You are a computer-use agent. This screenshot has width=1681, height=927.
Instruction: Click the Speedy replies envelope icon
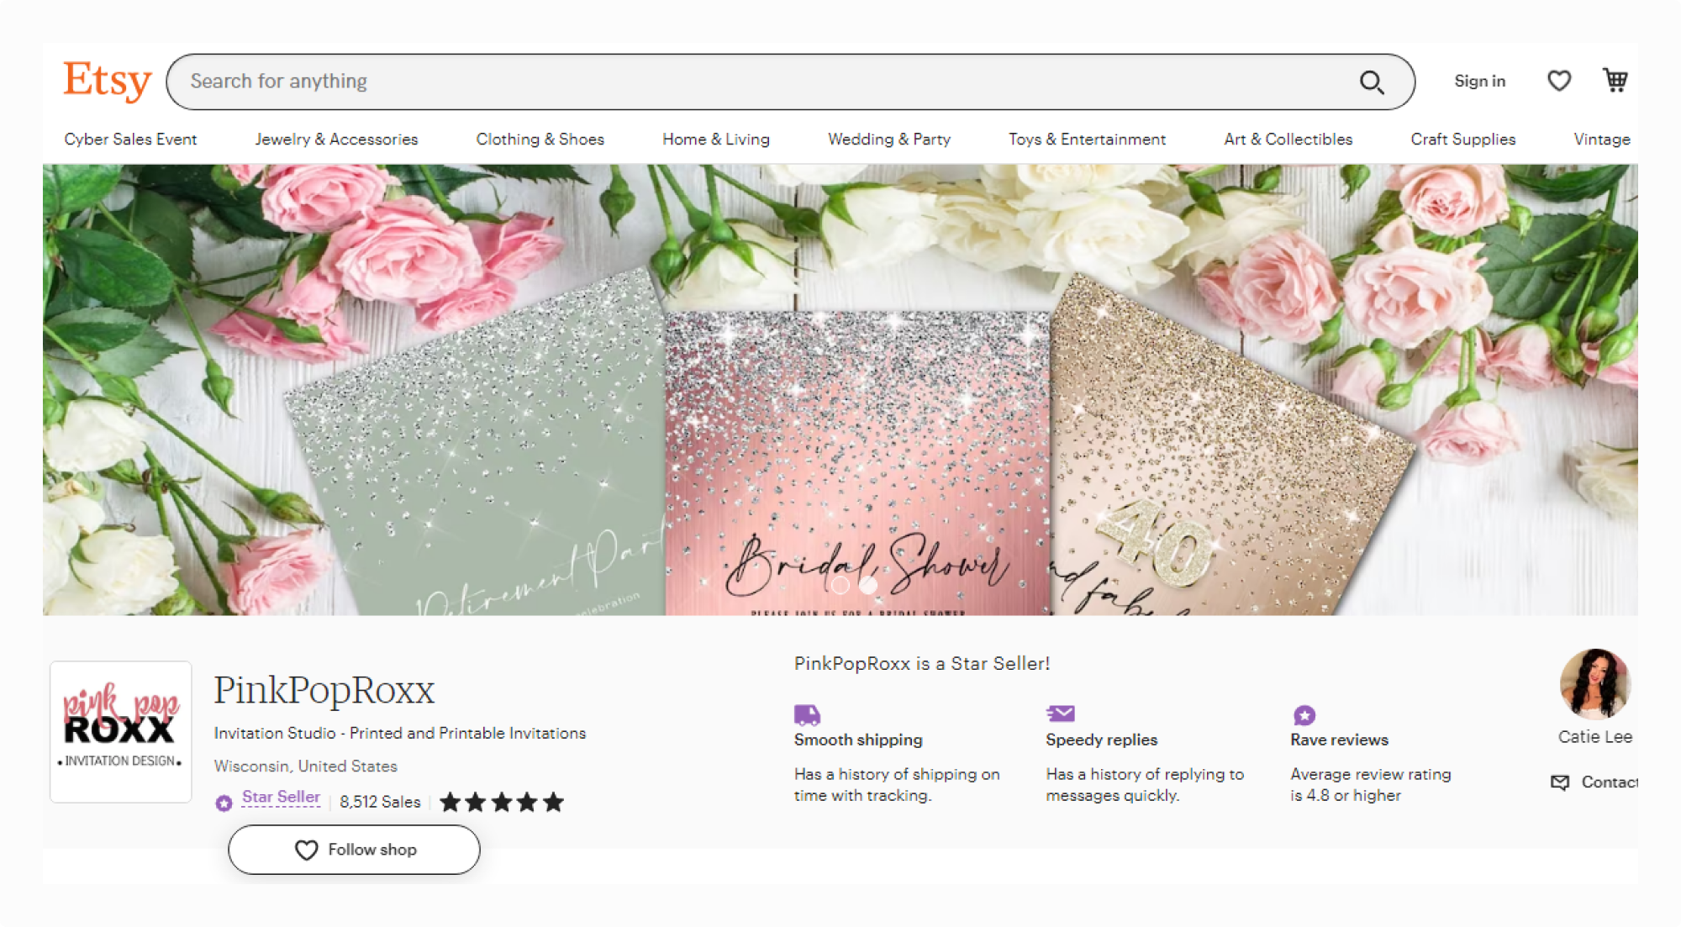point(1061,714)
